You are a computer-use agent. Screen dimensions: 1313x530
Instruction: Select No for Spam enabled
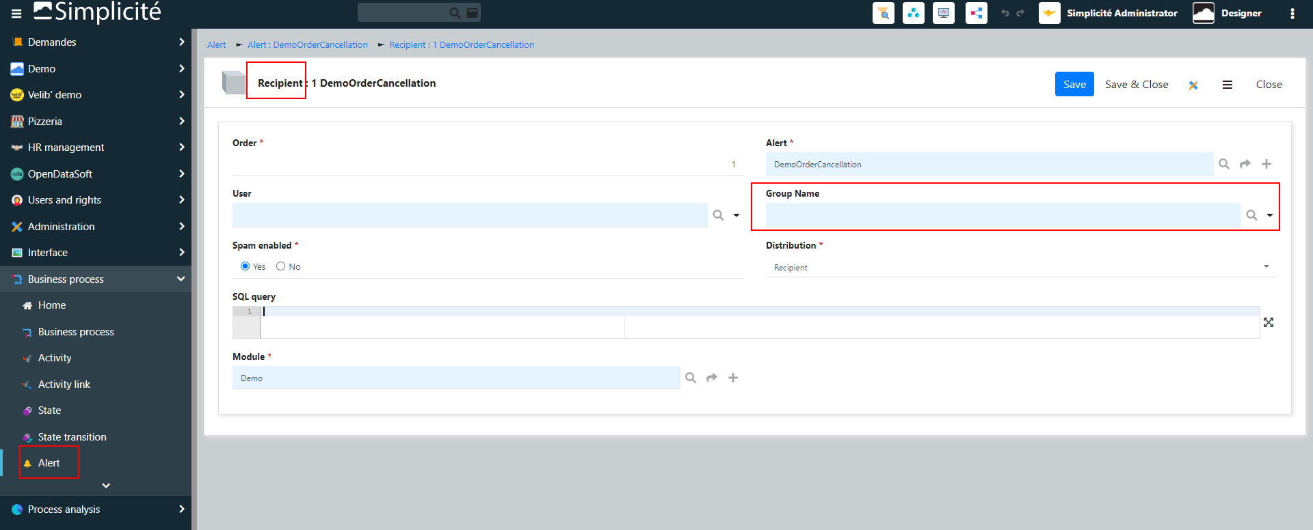tap(280, 266)
